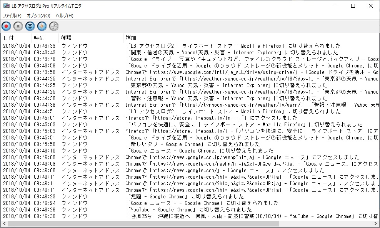Select the log row at 09:43:39
Screen dimensions: 380x228
(190, 46)
